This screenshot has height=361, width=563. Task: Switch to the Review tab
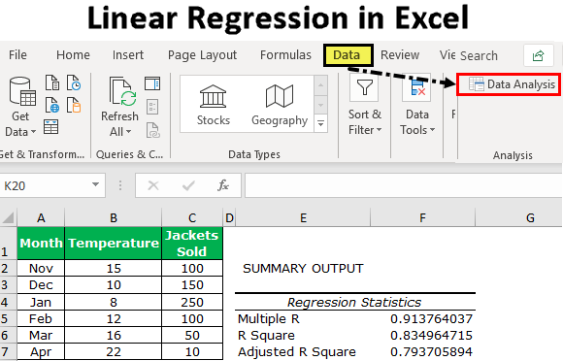(400, 55)
